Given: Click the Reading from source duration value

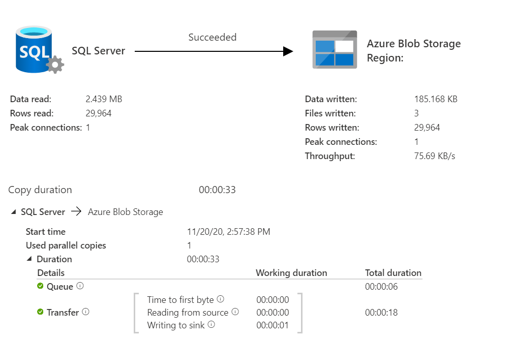Looking at the screenshot, I should pyautogui.click(x=273, y=313).
